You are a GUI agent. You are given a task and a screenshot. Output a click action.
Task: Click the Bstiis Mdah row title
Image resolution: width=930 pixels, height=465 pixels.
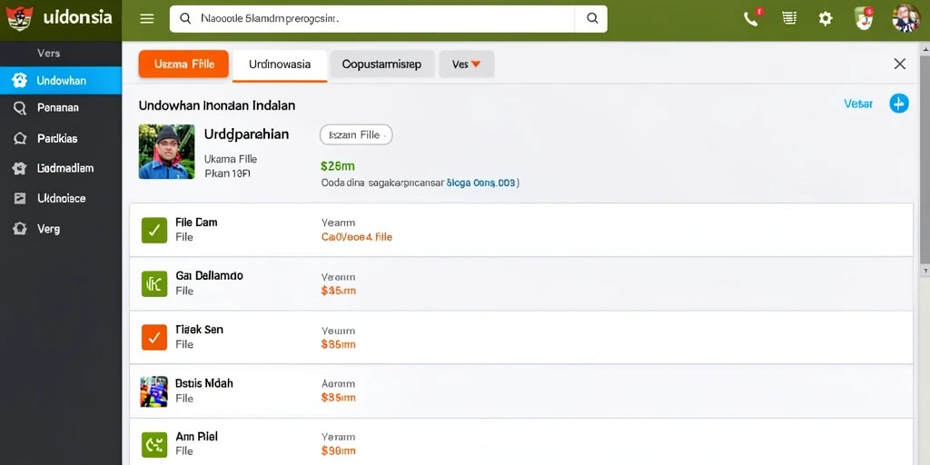click(x=204, y=383)
